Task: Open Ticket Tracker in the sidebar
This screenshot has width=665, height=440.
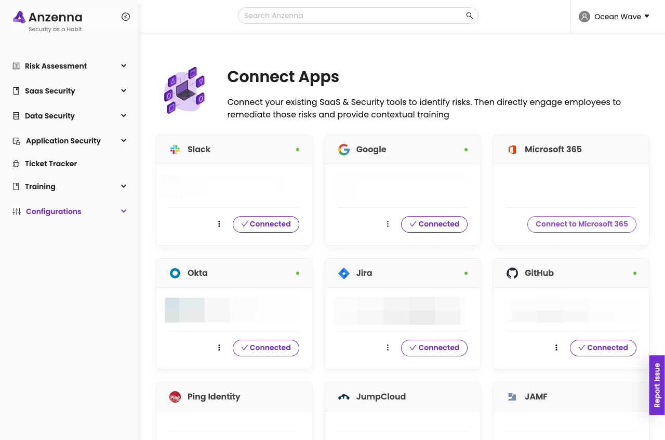Action: click(x=51, y=164)
